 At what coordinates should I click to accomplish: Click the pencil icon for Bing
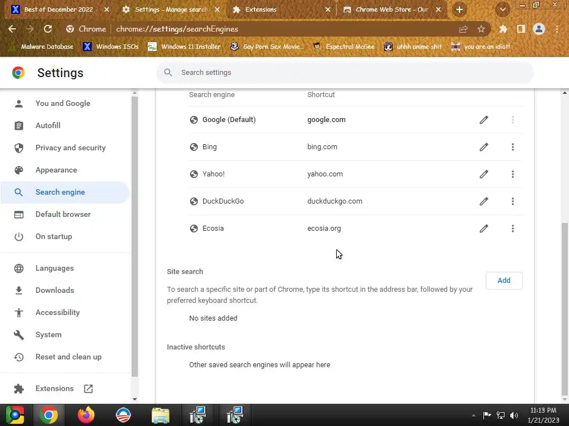484,147
